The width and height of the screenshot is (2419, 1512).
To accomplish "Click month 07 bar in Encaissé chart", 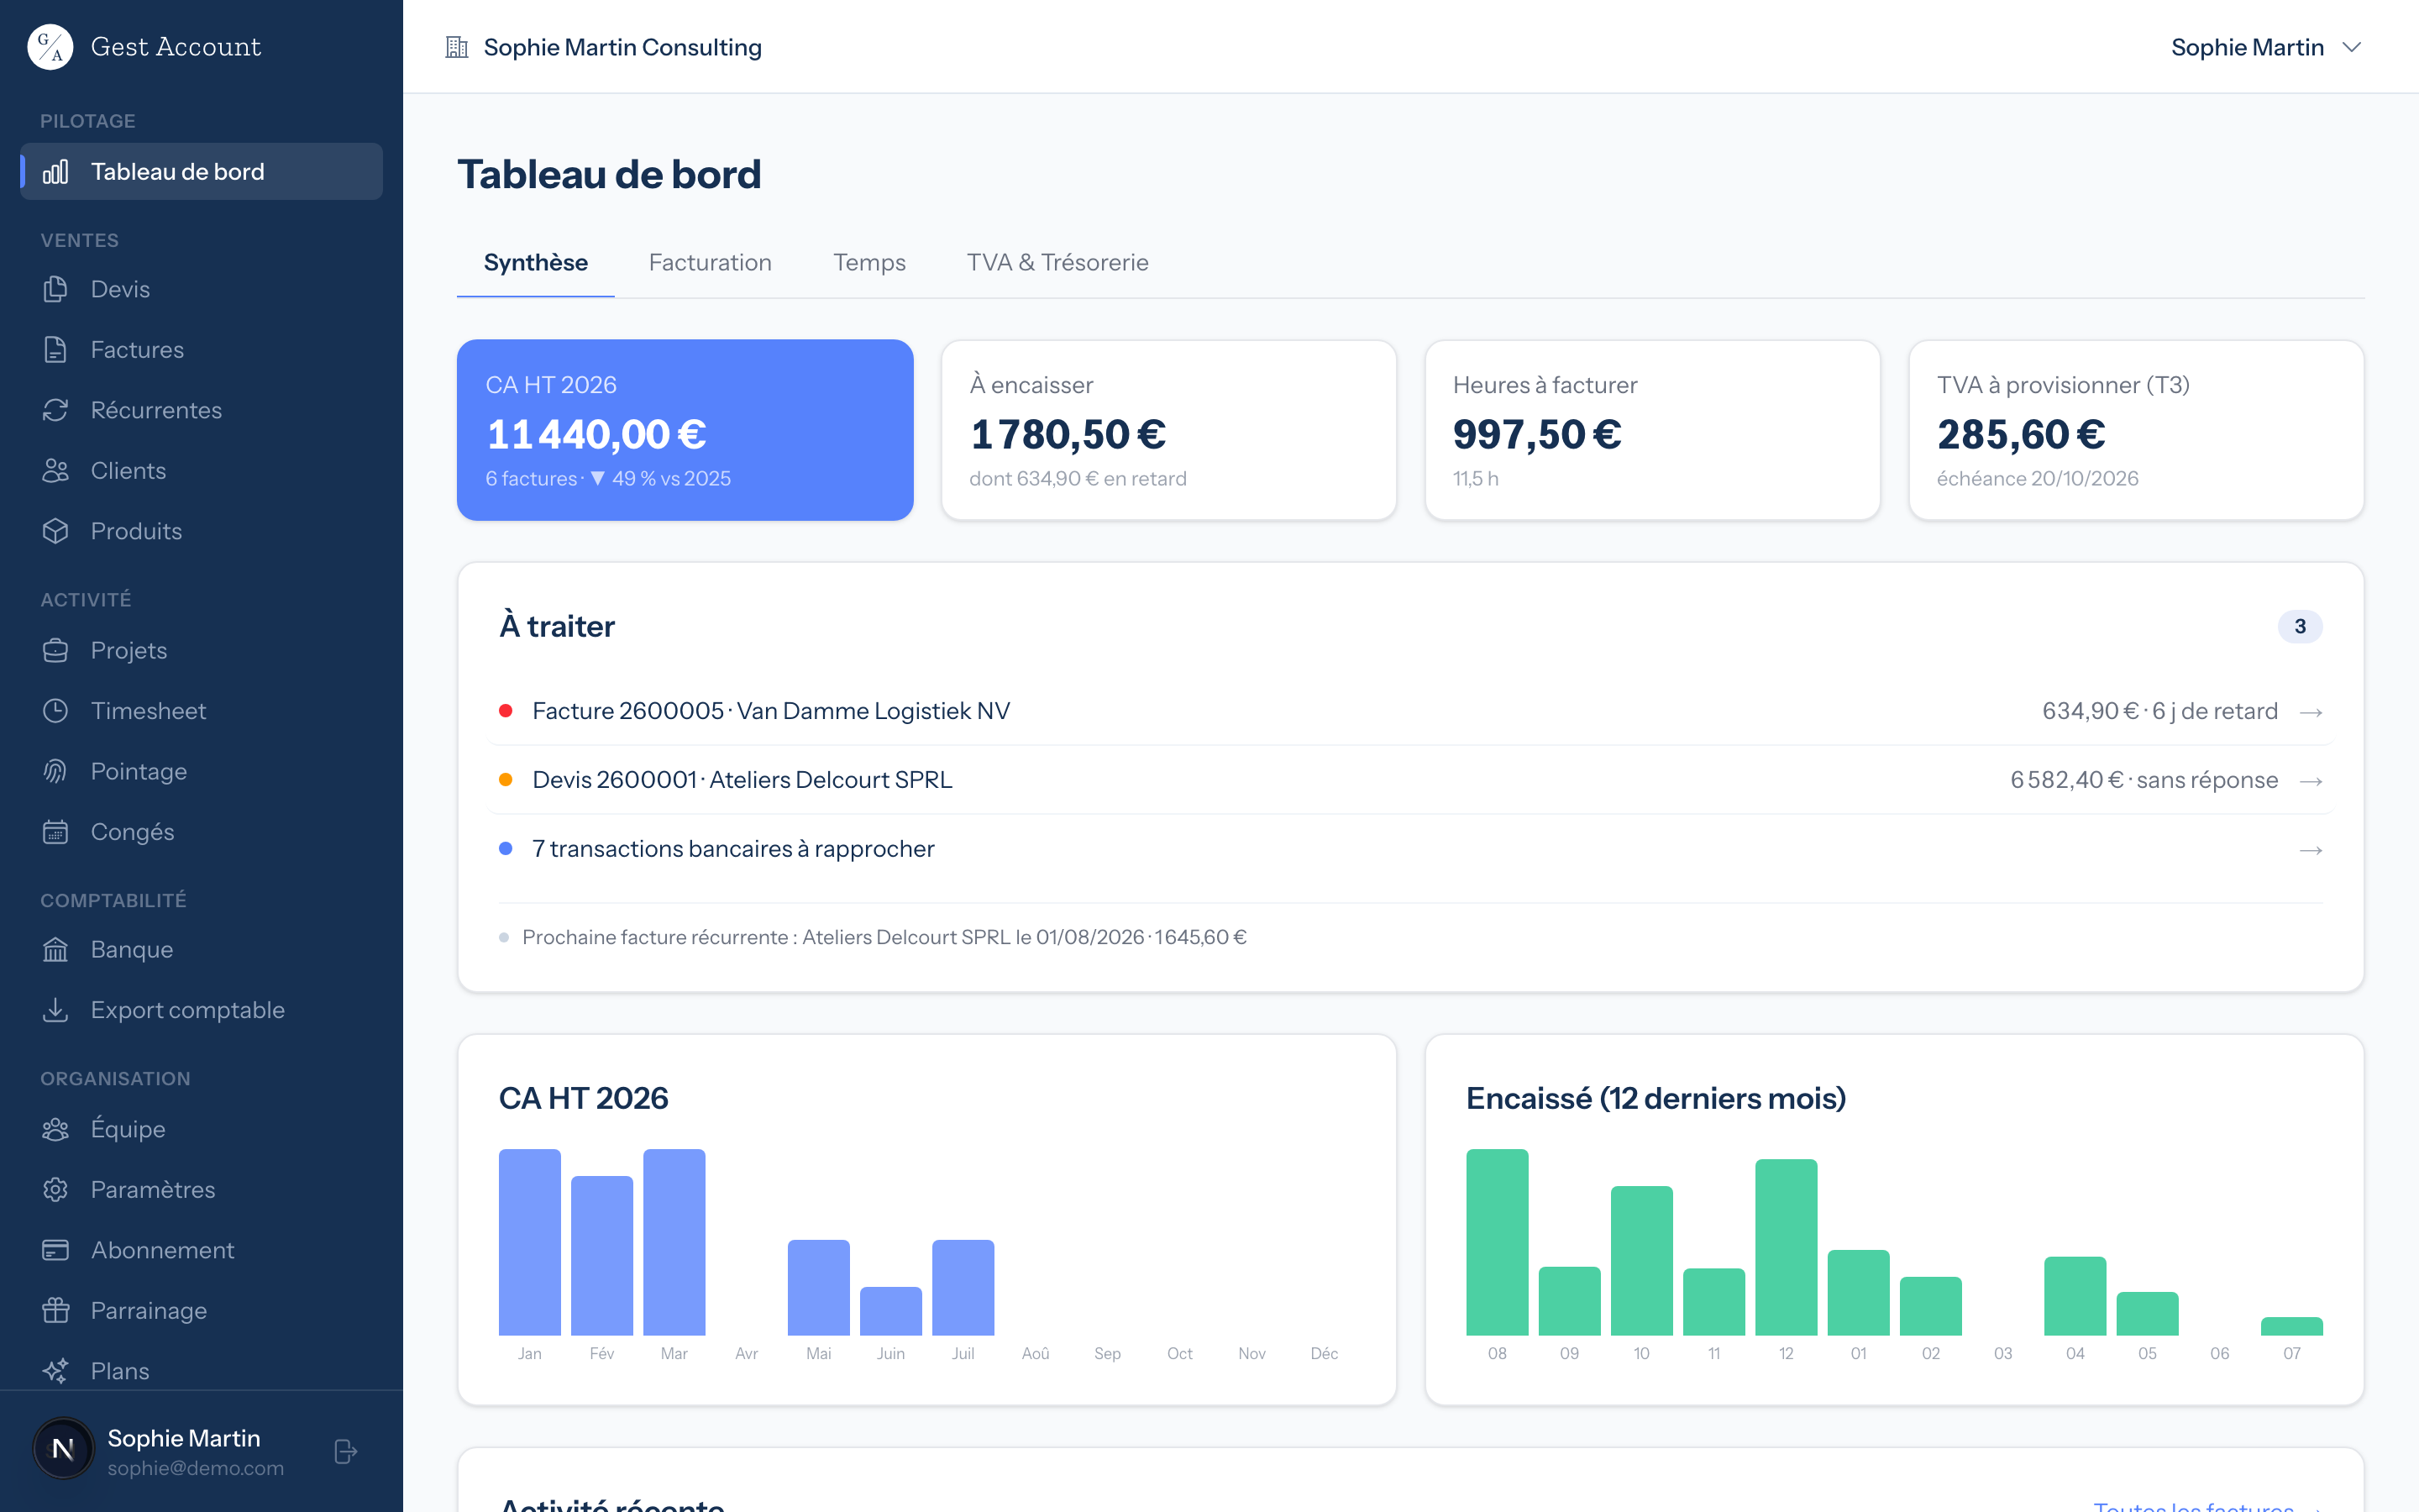I will click(2291, 1326).
